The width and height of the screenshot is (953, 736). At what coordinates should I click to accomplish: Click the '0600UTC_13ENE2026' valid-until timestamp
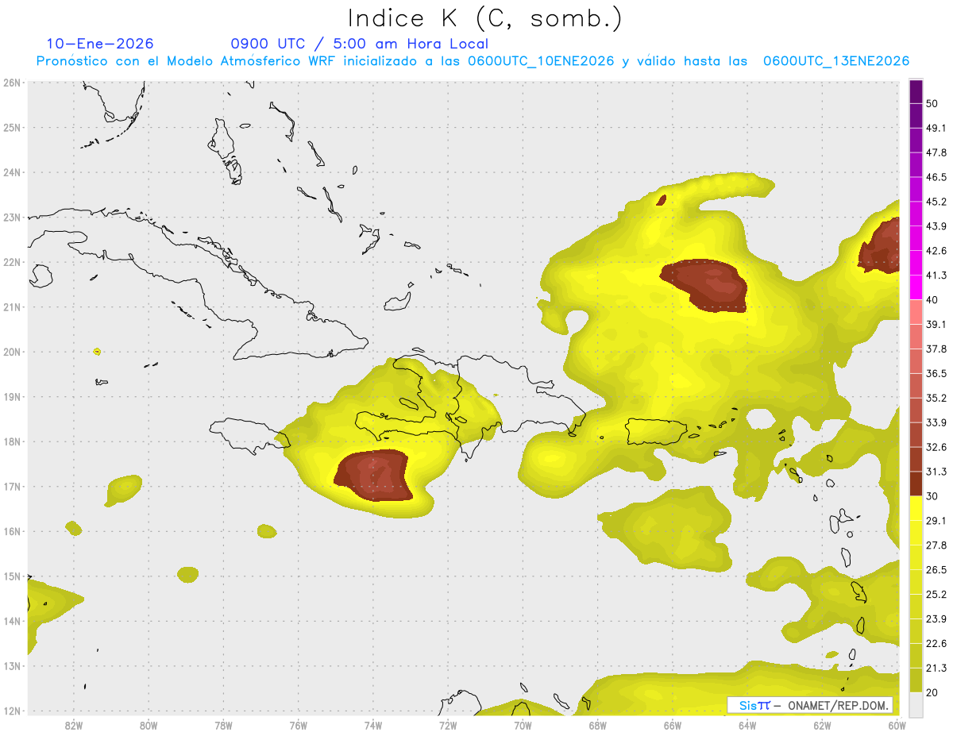pos(835,61)
